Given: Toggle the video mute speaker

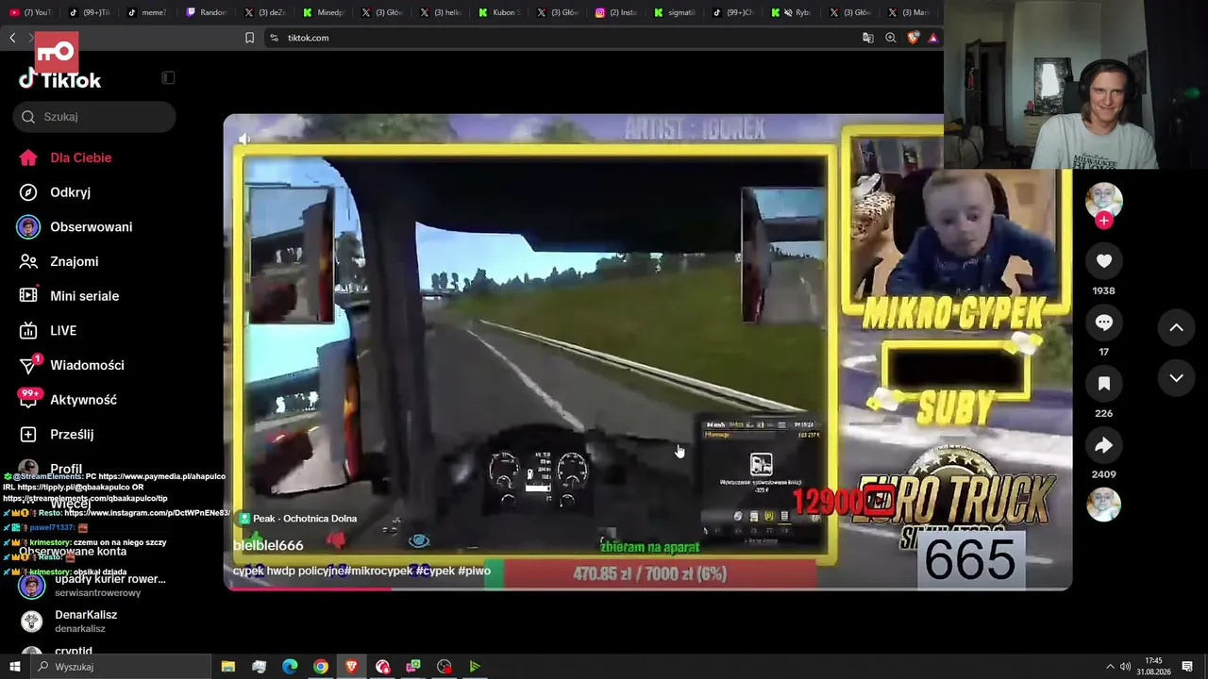Looking at the screenshot, I should click(244, 140).
